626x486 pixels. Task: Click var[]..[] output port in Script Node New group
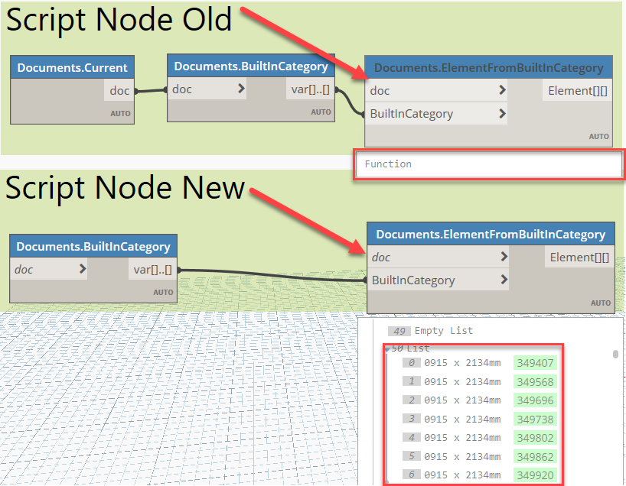(152, 269)
